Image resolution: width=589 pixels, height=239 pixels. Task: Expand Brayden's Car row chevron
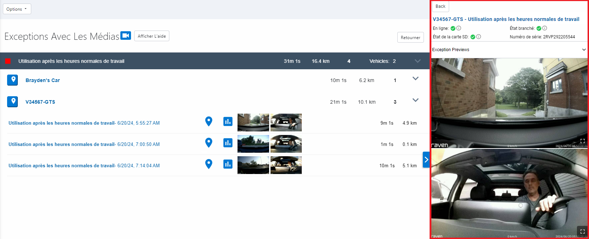pyautogui.click(x=415, y=78)
